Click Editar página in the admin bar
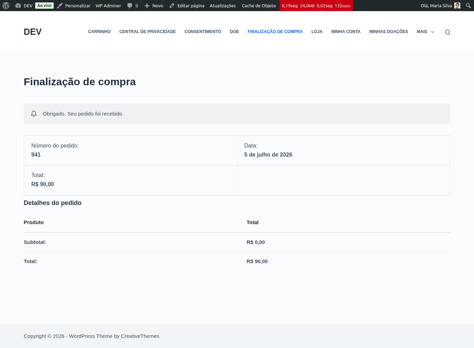Image resolution: width=474 pixels, height=348 pixels. 187,6
